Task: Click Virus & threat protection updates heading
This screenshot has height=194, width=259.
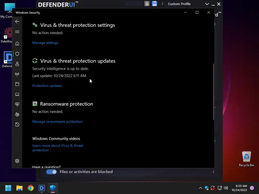Action: pyautogui.click(x=78, y=61)
